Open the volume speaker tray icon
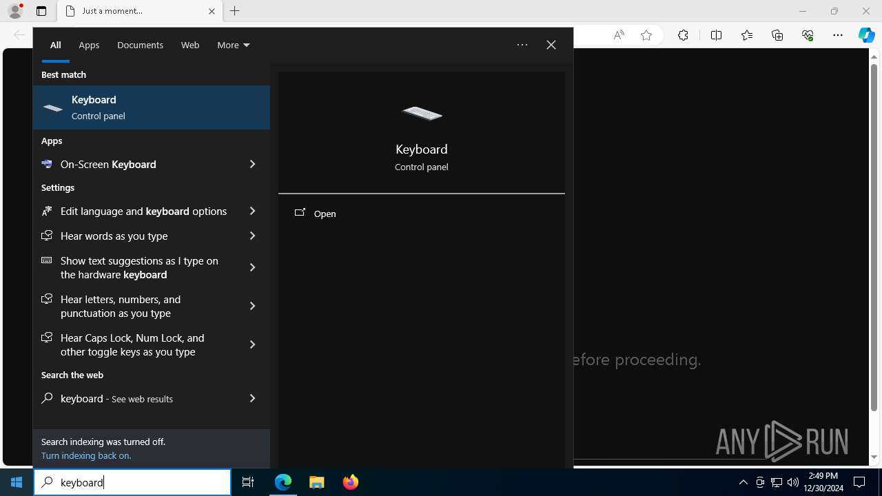 (x=793, y=482)
